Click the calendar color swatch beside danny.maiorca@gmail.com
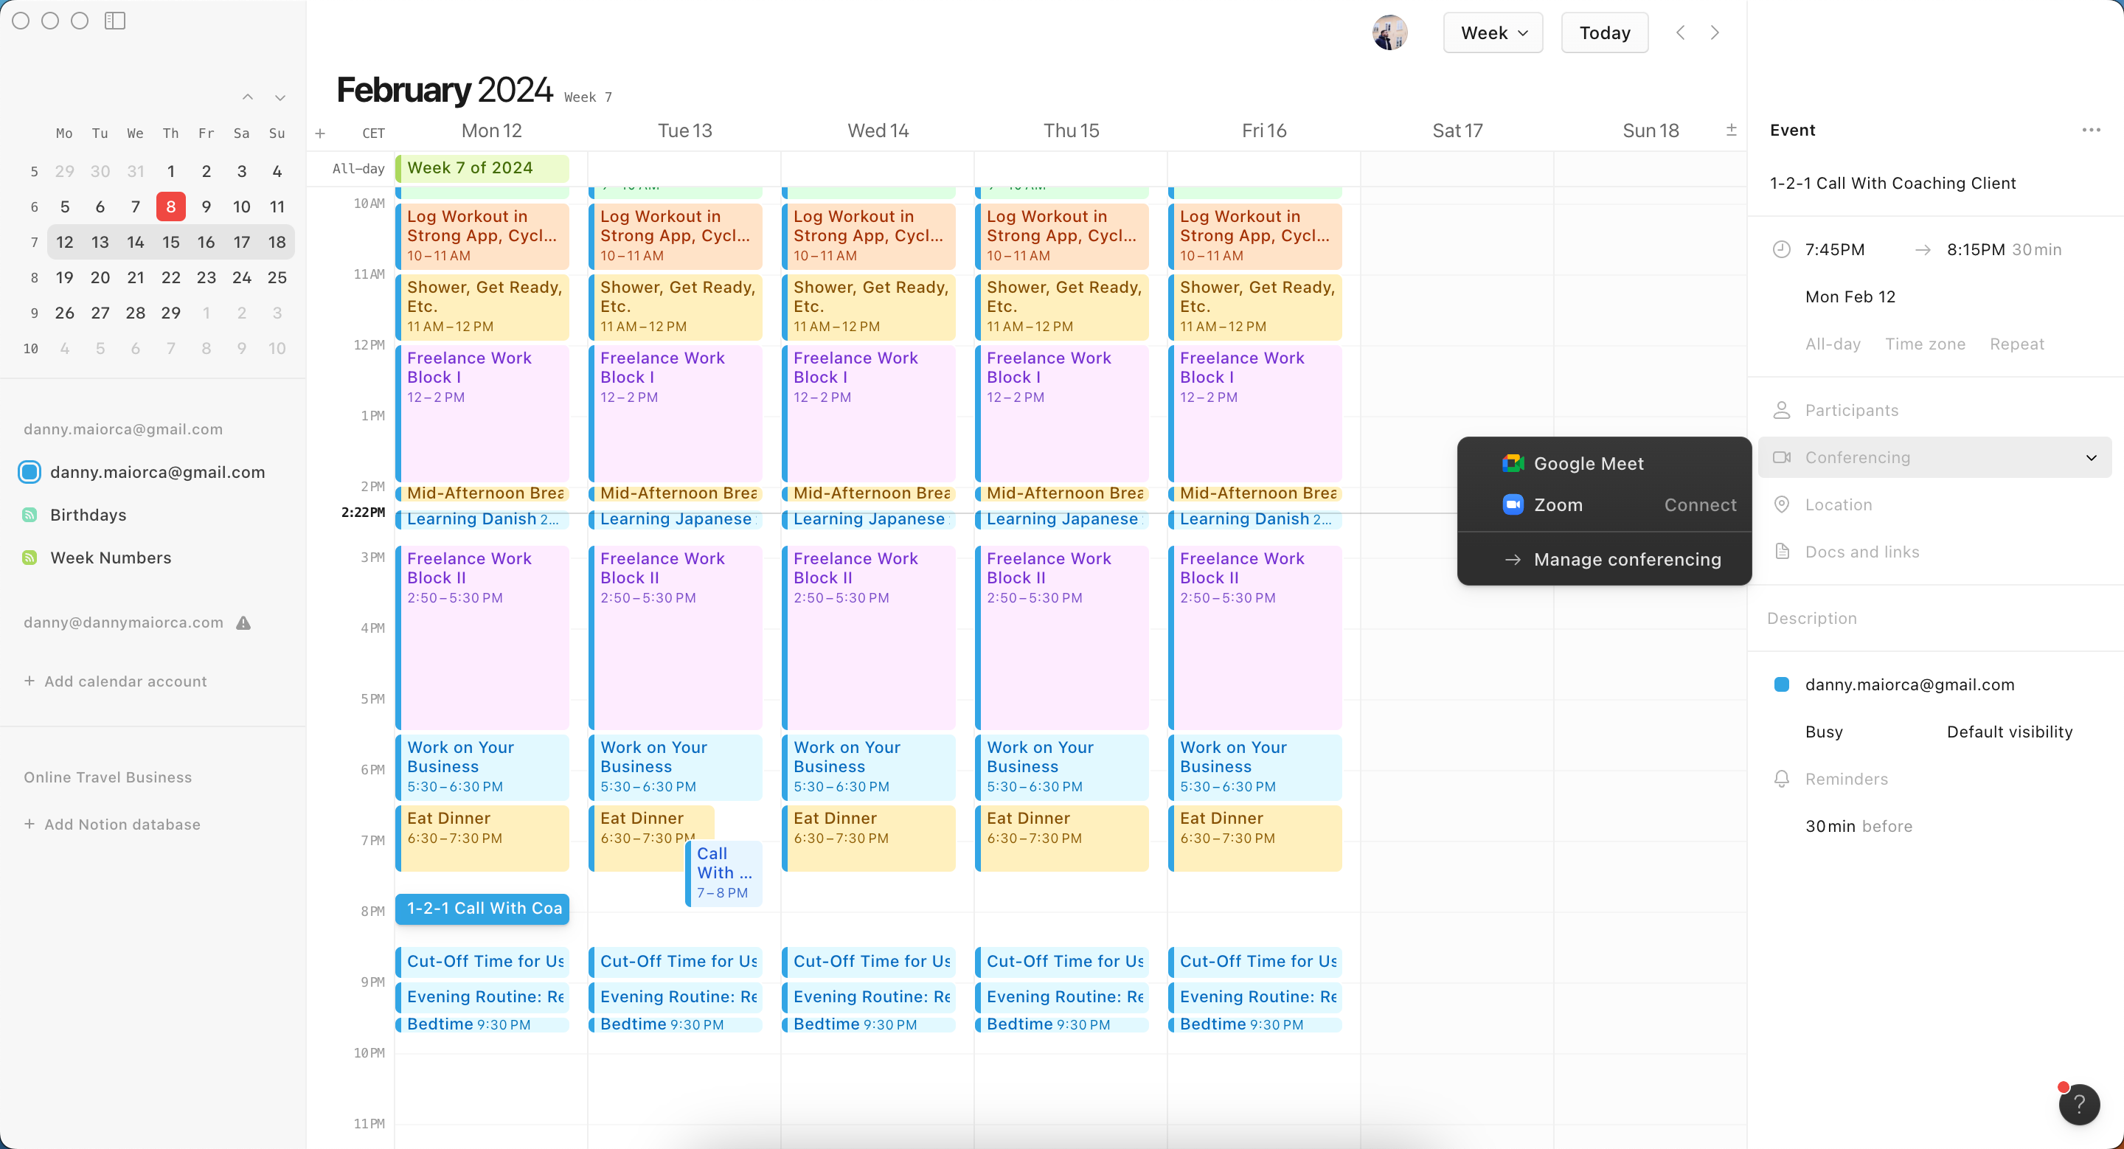This screenshot has height=1149, width=2124. pyautogui.click(x=29, y=471)
